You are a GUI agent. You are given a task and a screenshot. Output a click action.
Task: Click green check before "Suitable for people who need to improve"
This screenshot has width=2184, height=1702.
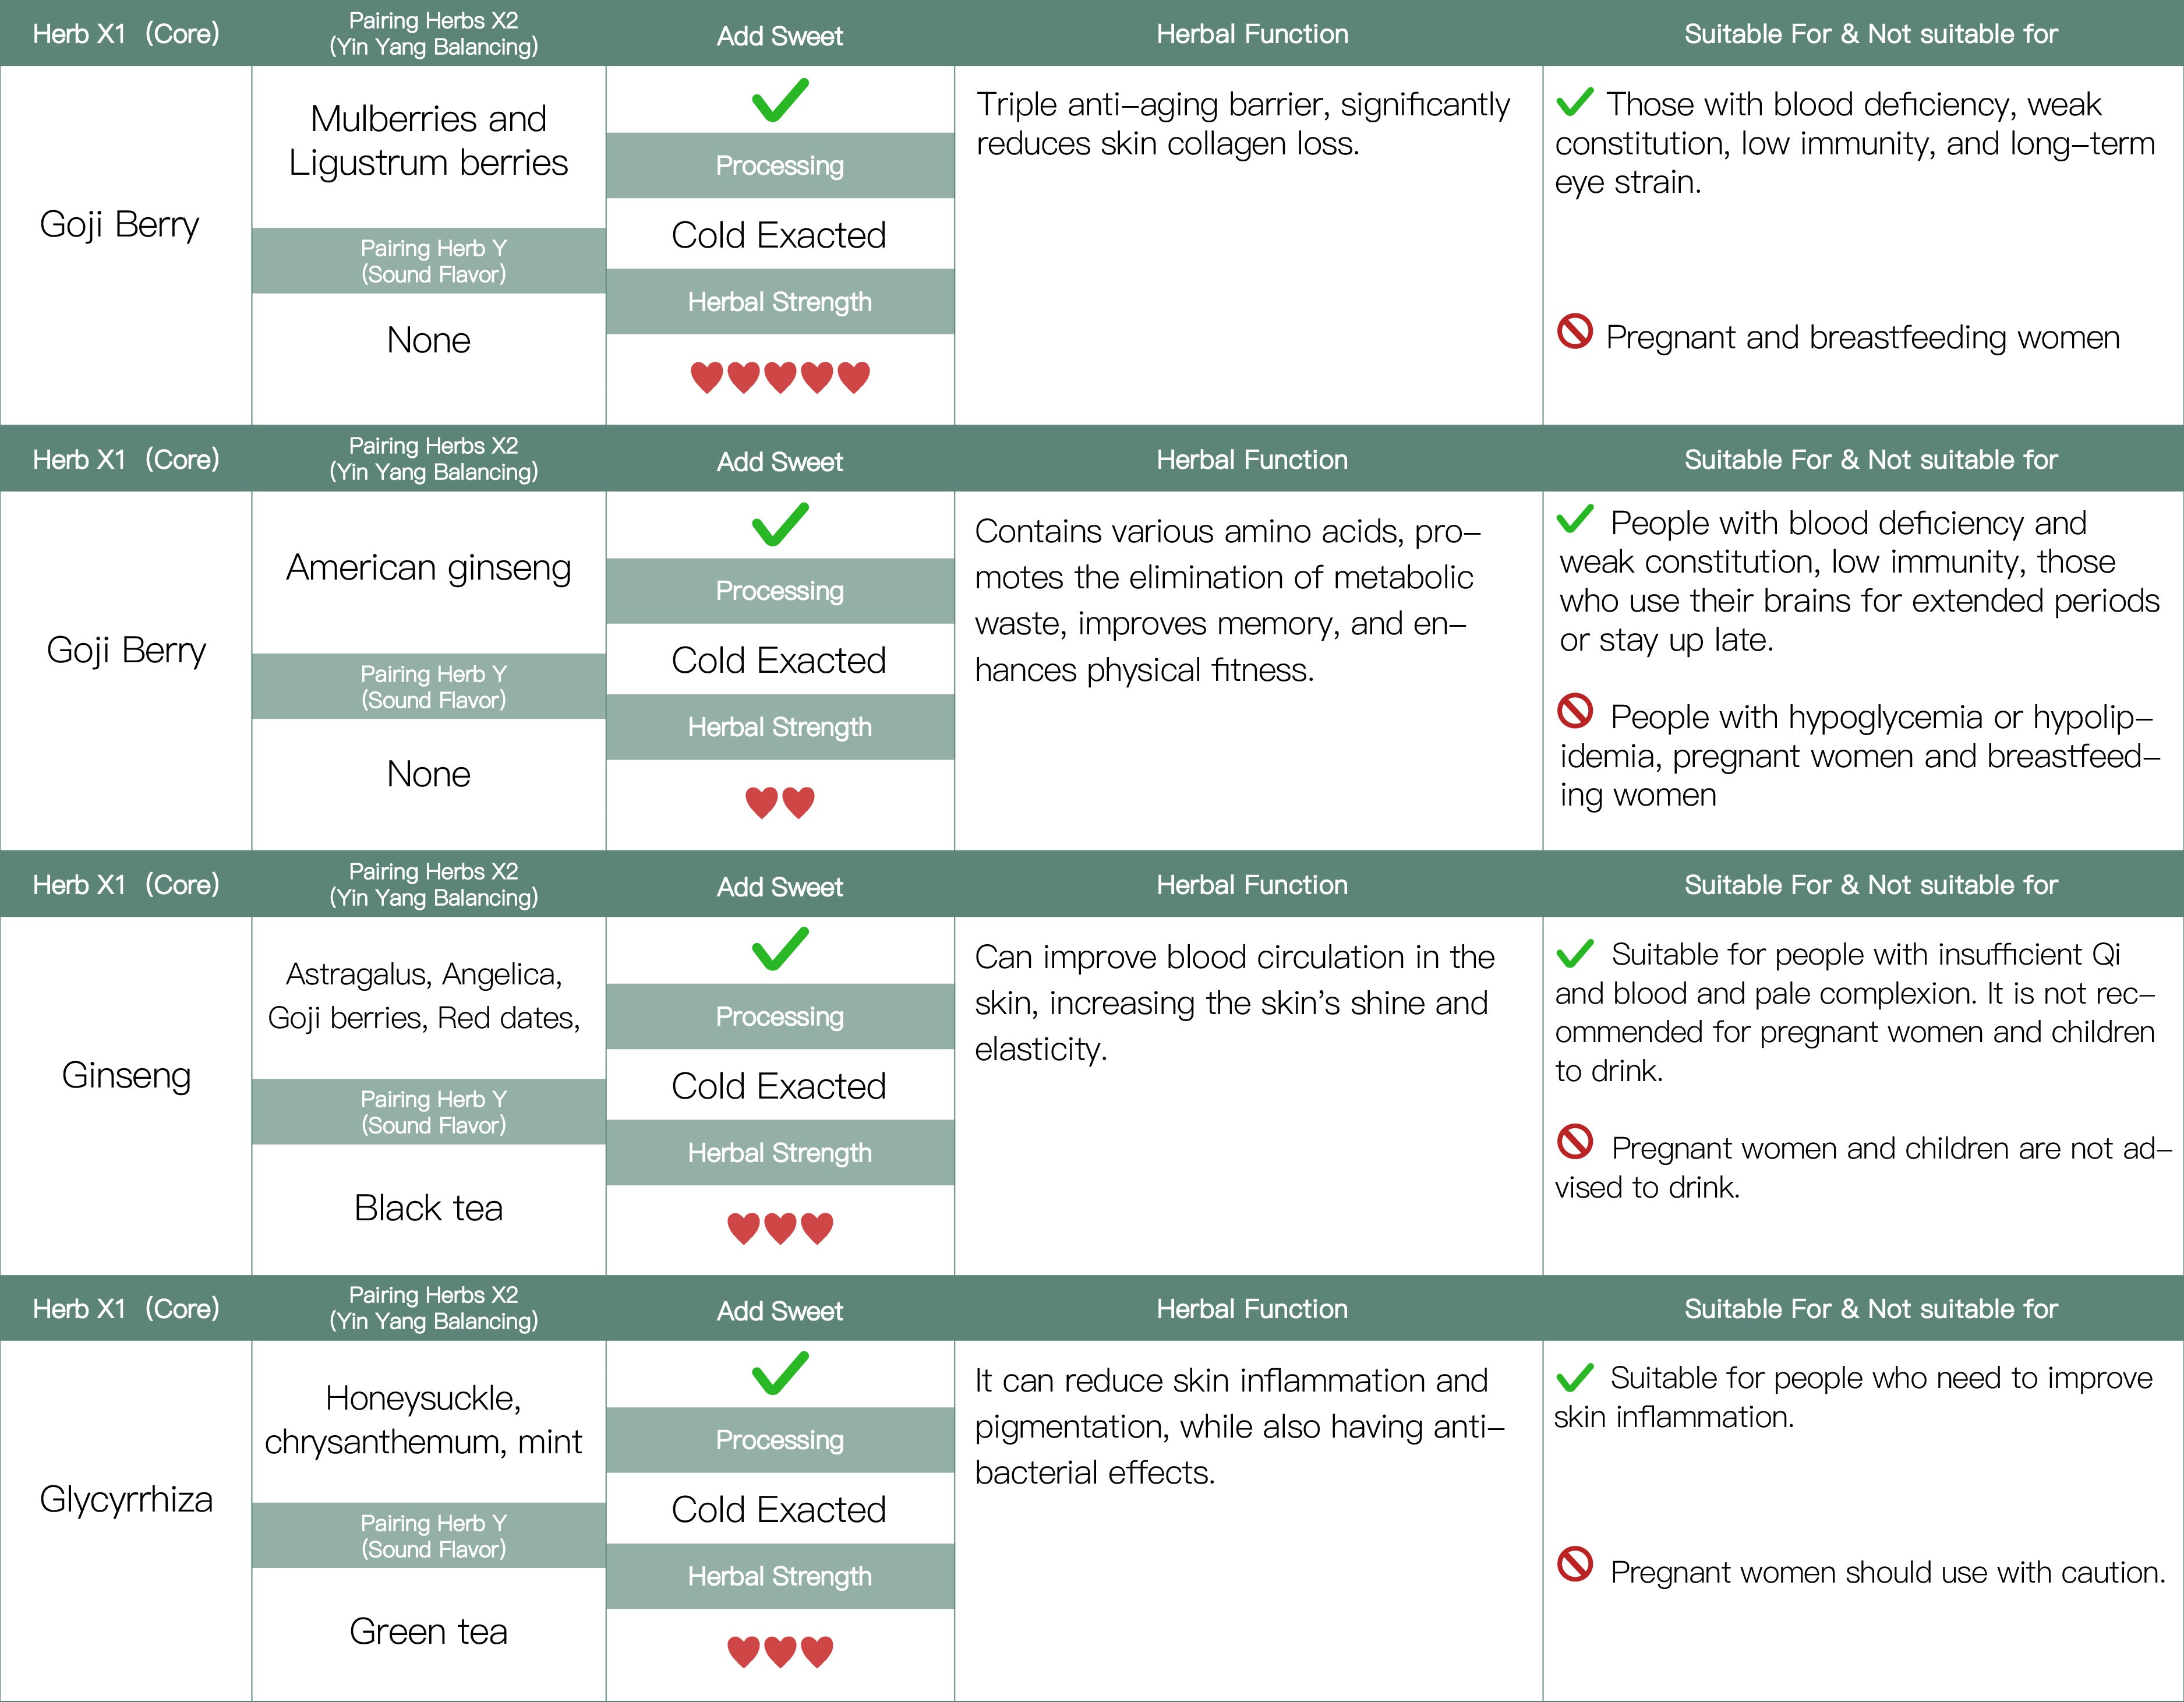click(x=1575, y=1378)
